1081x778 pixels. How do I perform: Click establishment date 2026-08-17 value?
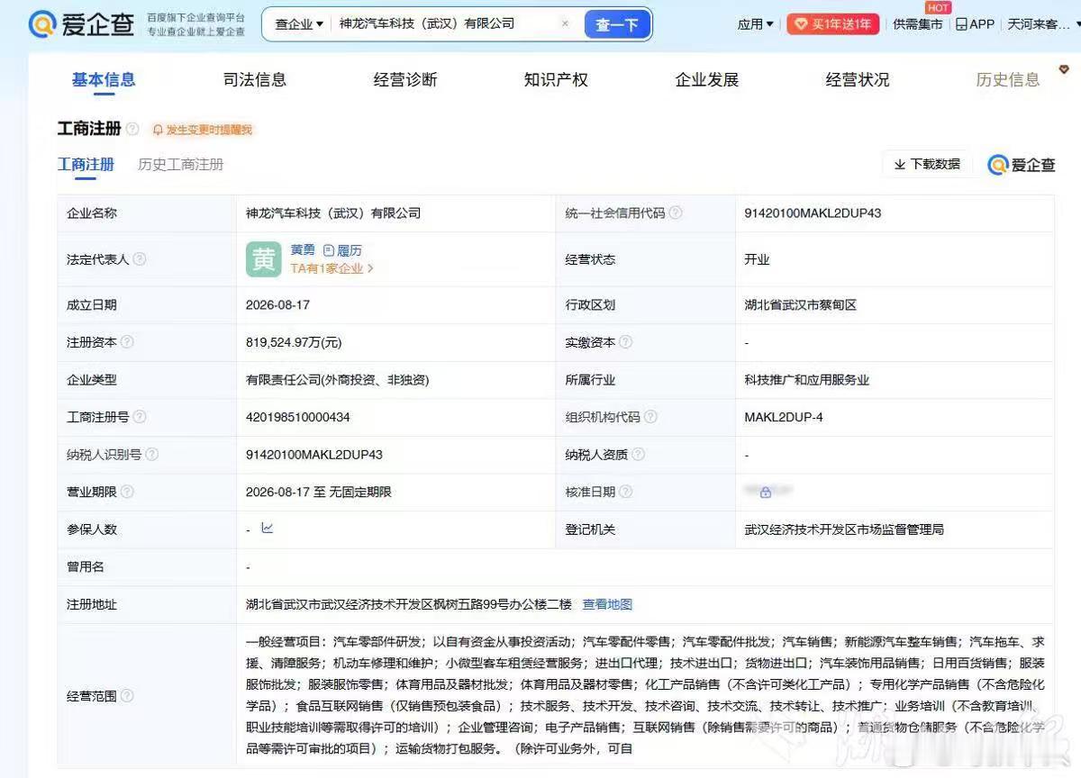277,305
